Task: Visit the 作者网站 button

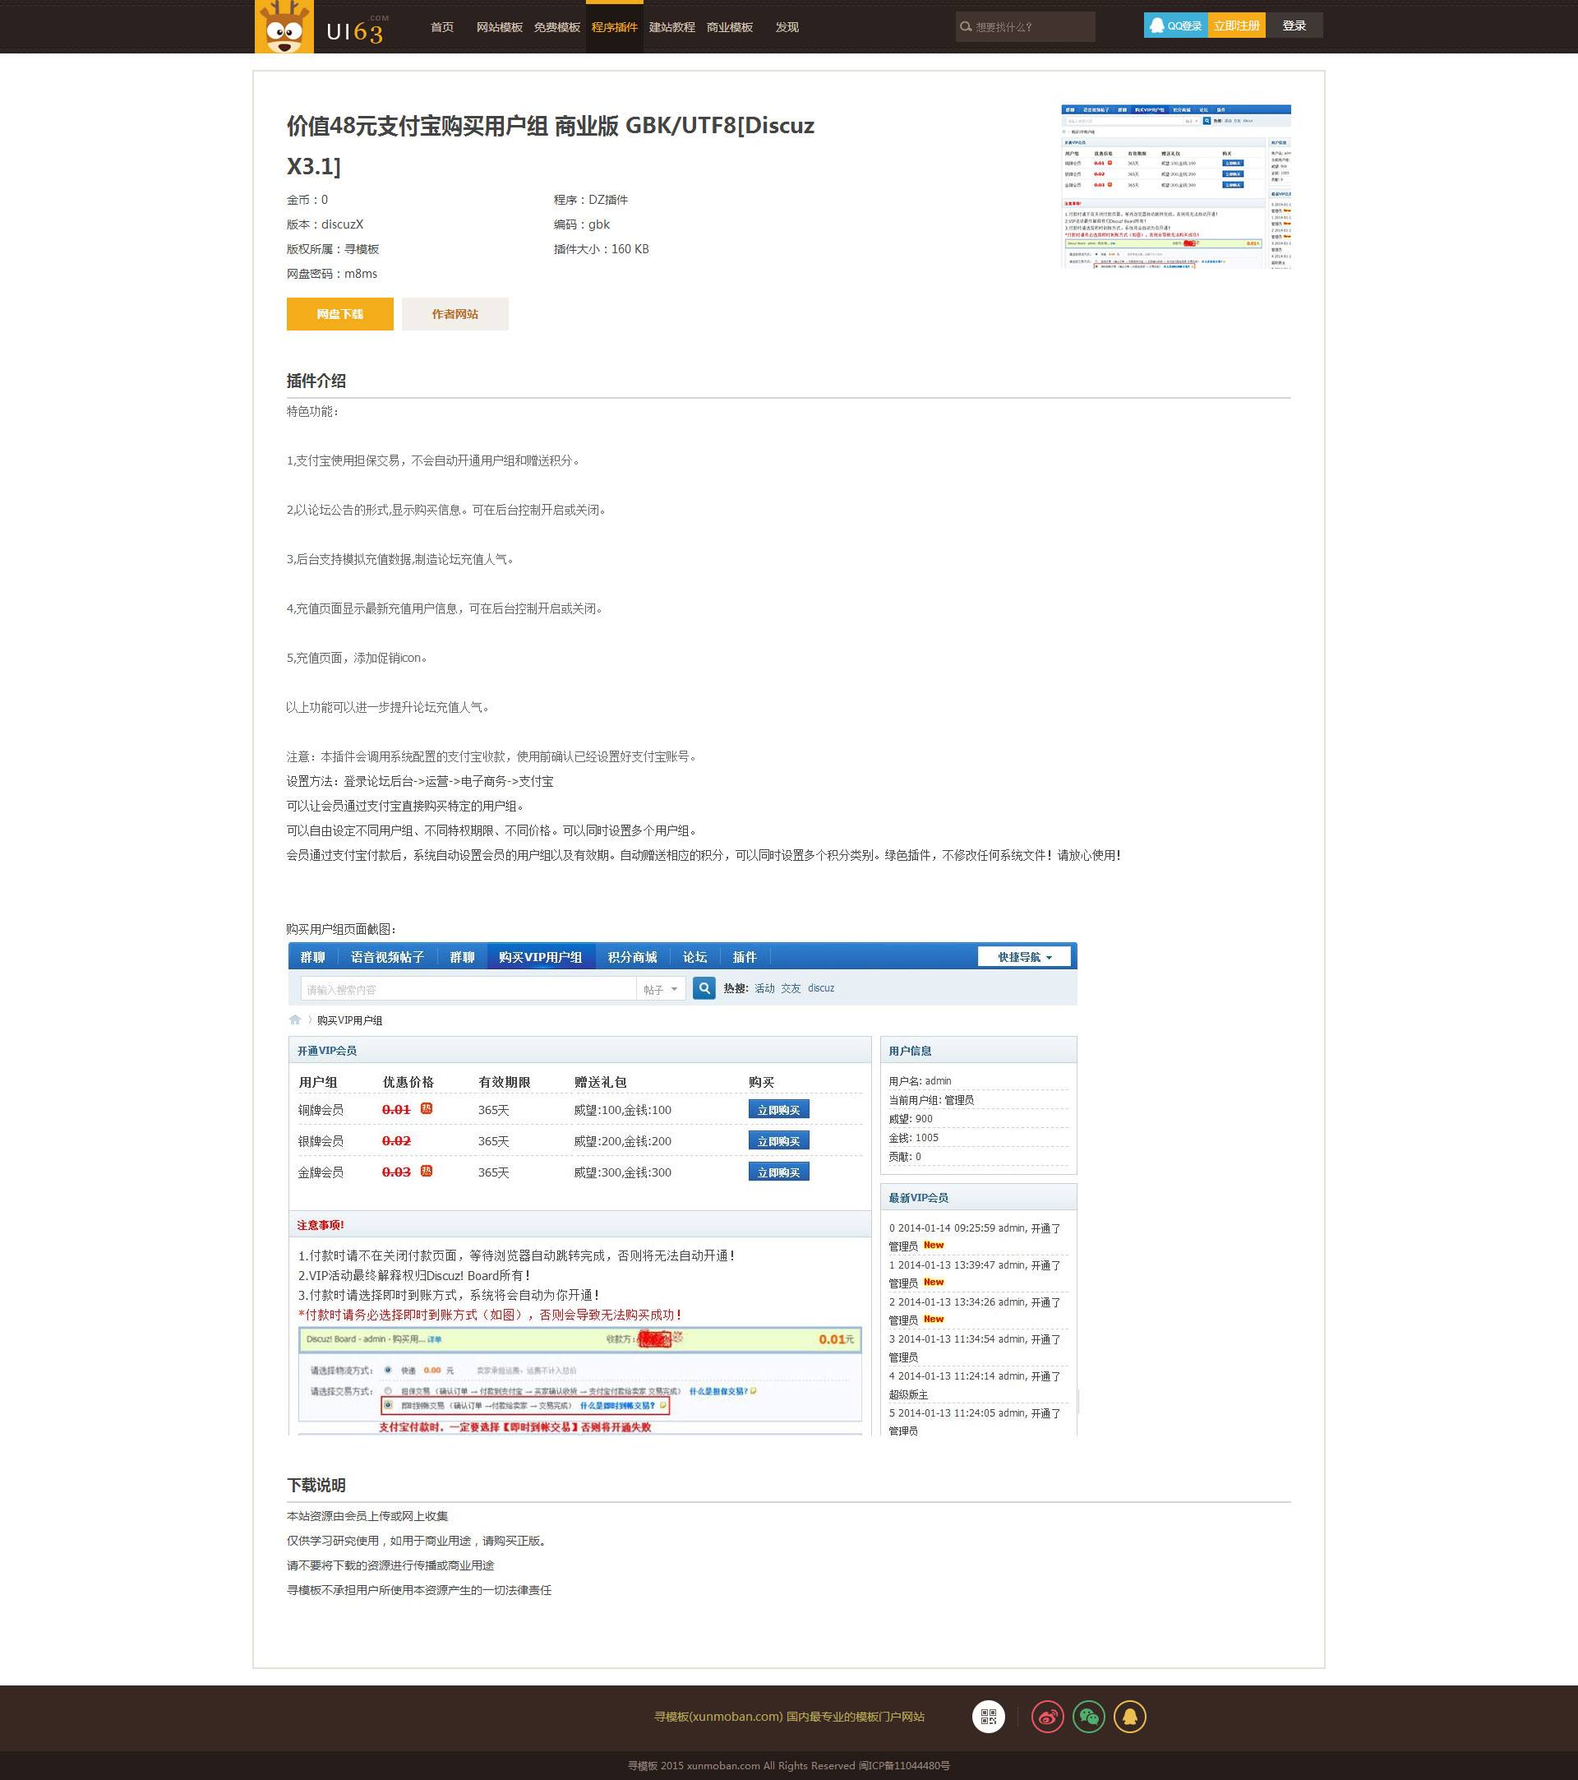Action: 454,314
